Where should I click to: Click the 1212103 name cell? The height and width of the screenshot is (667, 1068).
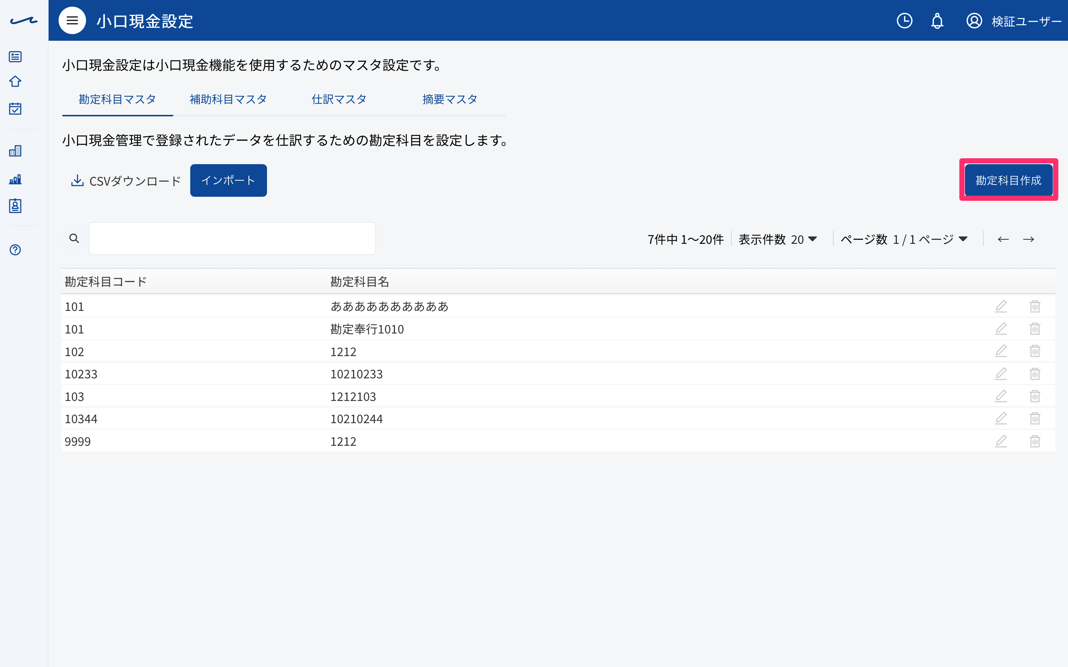[x=353, y=396]
